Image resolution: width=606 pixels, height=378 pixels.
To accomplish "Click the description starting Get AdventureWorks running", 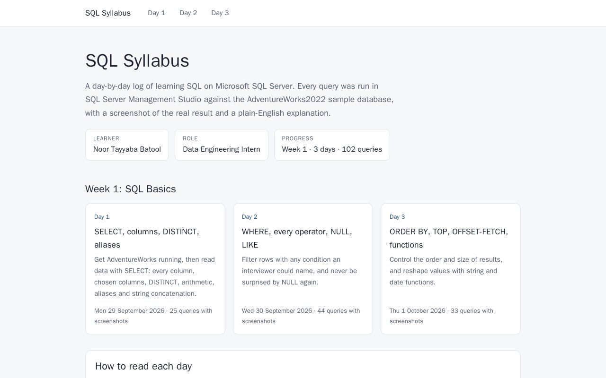I will (x=155, y=276).
